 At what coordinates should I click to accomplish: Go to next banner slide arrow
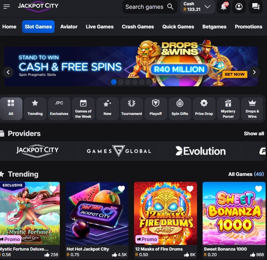point(254,72)
